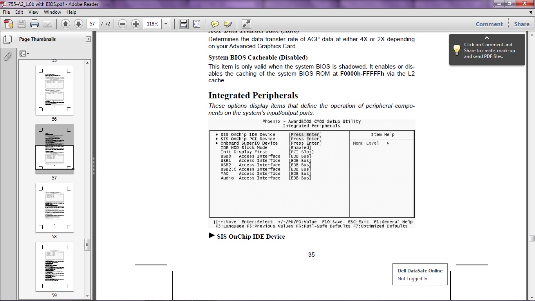The image size is (535, 301).
Task: Open the View menu
Action: pyautogui.click(x=33, y=12)
